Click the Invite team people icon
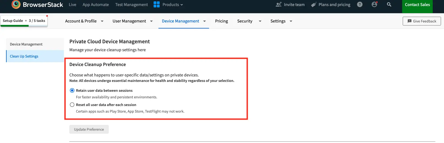444x143 pixels. pyautogui.click(x=279, y=5)
